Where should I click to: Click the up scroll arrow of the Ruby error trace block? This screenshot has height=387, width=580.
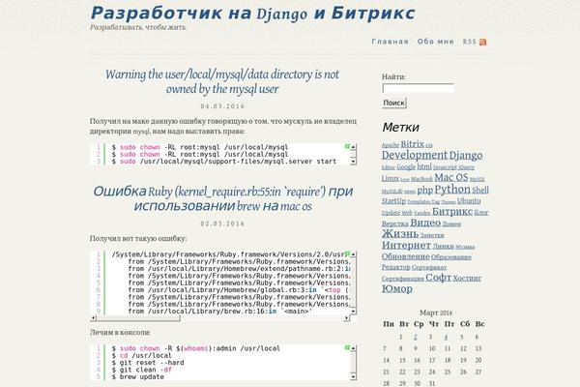(x=353, y=254)
